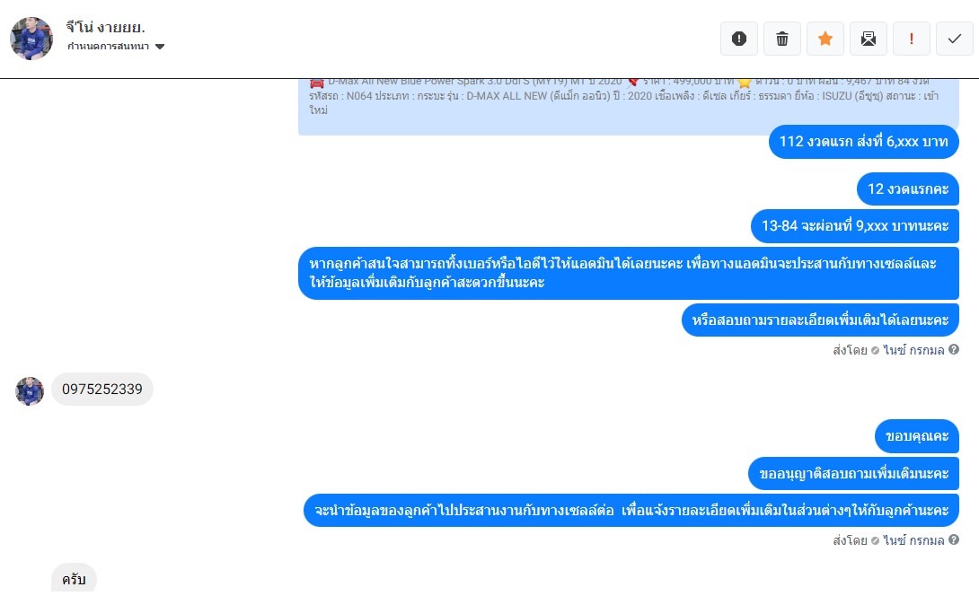The height and width of the screenshot is (596, 979).
Task: Delete conversation with trash icon
Action: [781, 39]
